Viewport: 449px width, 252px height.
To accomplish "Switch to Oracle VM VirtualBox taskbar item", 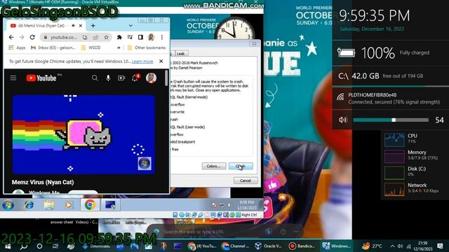I will (269, 246).
